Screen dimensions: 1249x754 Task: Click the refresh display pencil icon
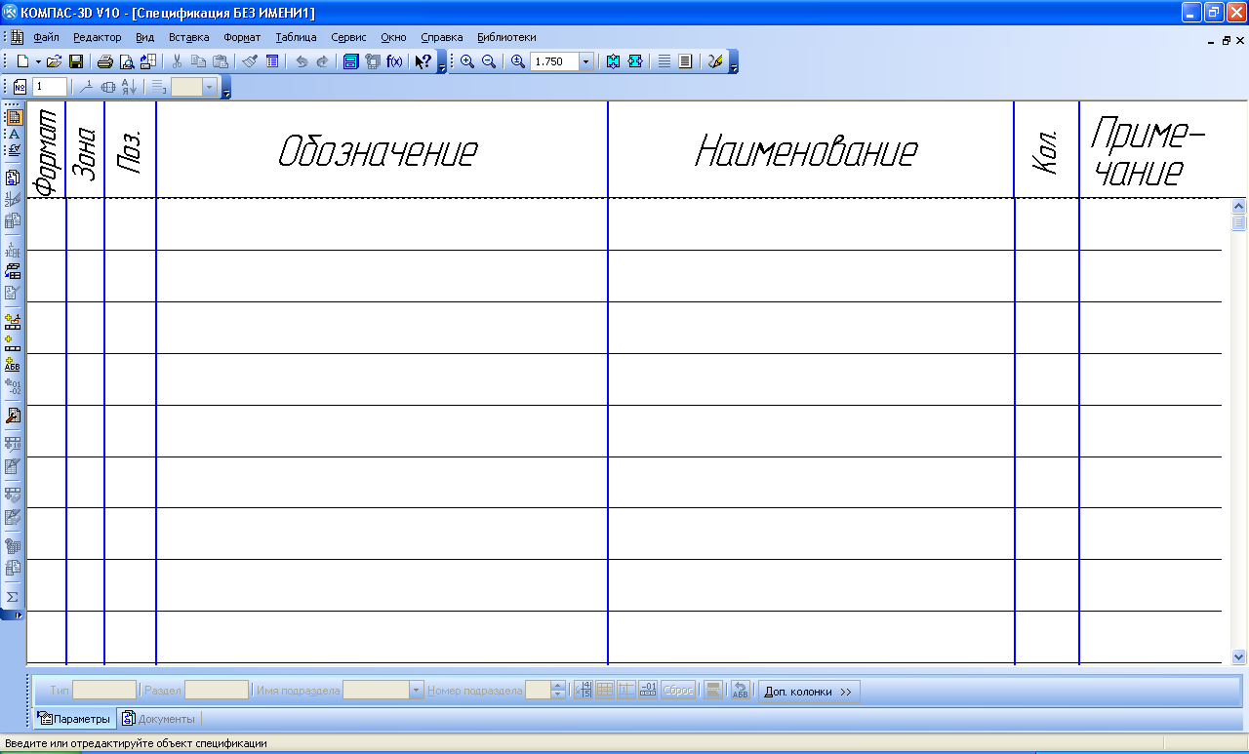[x=715, y=61]
